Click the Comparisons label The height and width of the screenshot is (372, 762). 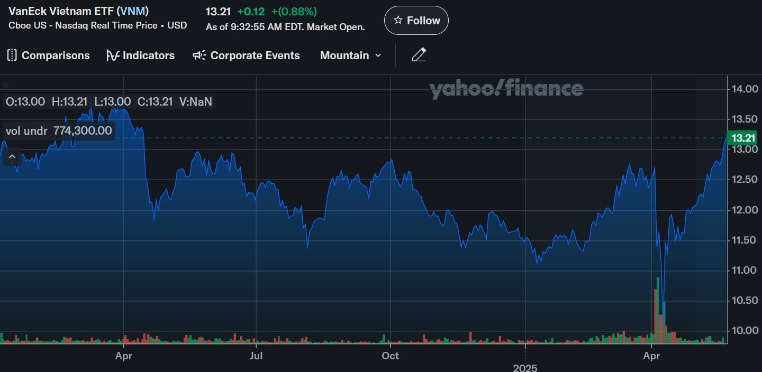(x=56, y=55)
